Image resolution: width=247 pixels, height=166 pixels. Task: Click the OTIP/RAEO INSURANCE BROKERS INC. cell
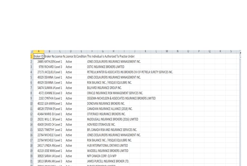(106, 114)
